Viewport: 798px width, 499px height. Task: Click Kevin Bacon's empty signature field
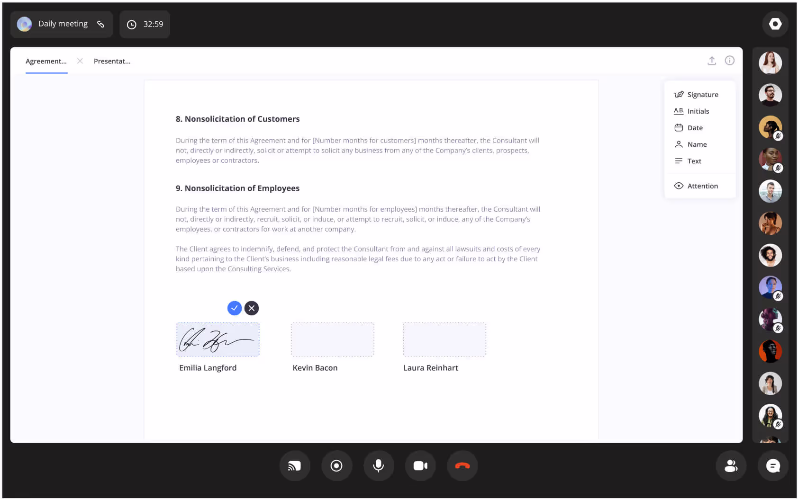coord(333,339)
